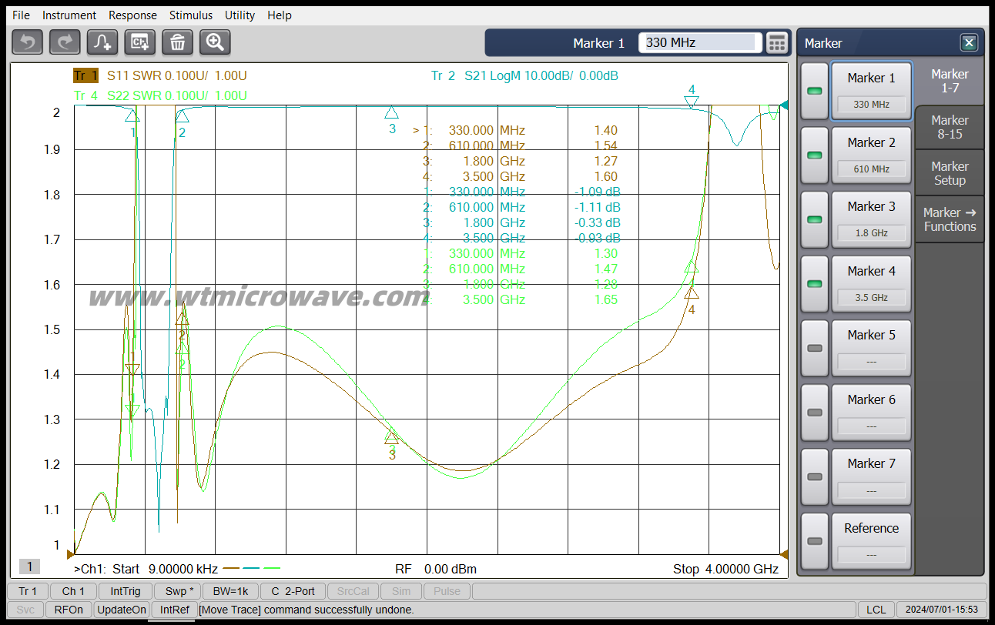Click the Redo toolbar icon
Viewport: 995px width, 625px height.
[64, 42]
